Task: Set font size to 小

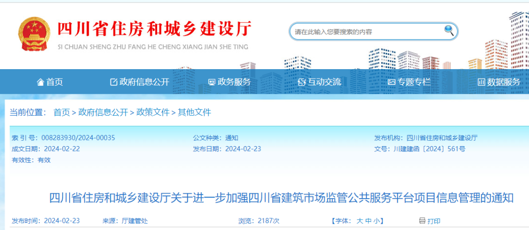Action: click(x=376, y=221)
